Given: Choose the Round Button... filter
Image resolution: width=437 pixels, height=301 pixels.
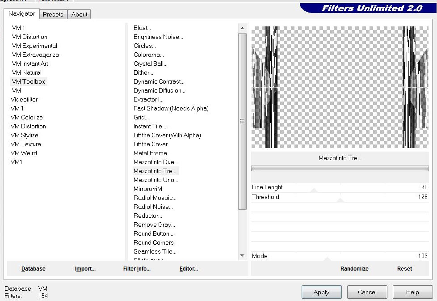Looking at the screenshot, I should [153, 233].
